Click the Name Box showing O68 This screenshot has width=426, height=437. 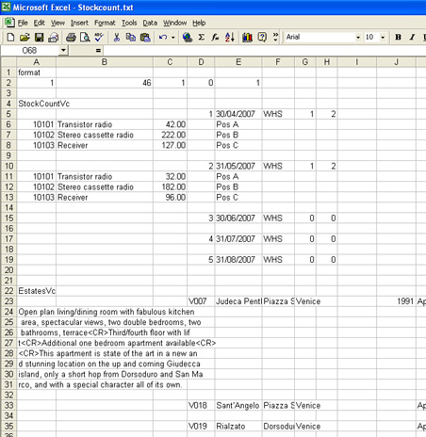point(30,50)
